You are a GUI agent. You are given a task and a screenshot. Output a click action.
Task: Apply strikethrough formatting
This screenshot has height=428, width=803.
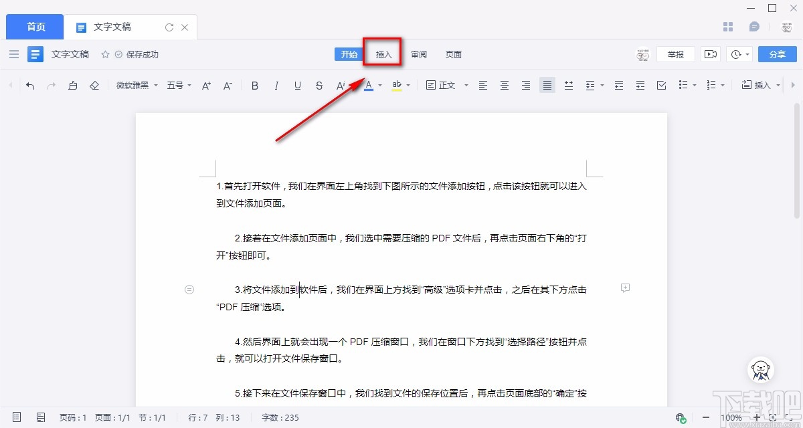coord(319,85)
